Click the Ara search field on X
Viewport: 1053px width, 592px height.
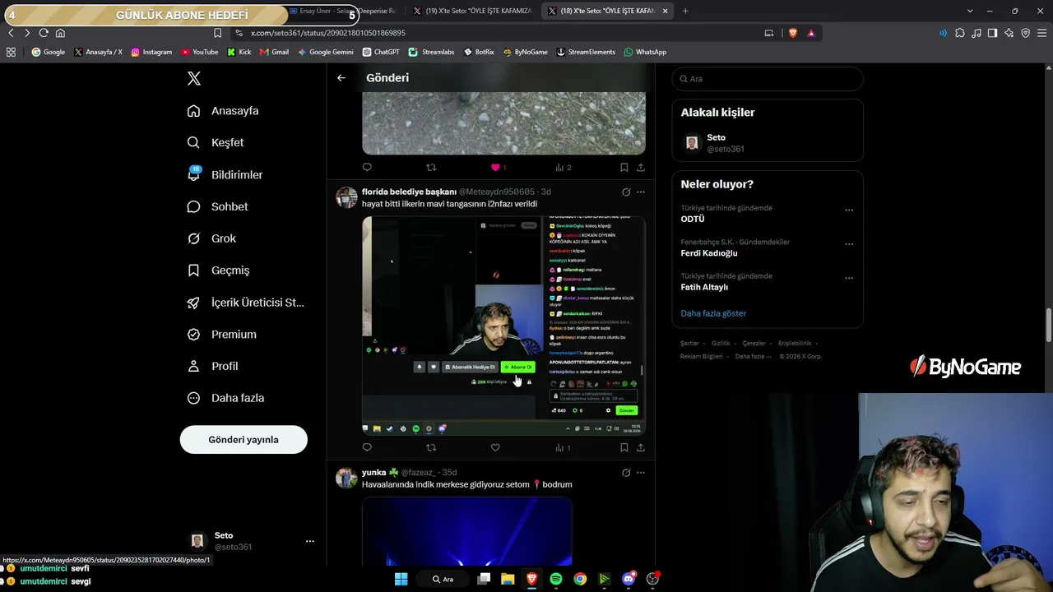click(x=768, y=79)
